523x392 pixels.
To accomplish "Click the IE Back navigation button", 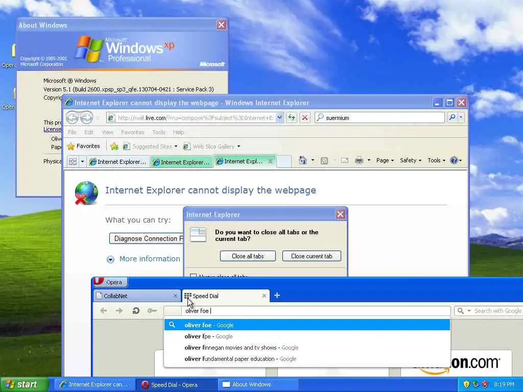I will coord(72,118).
